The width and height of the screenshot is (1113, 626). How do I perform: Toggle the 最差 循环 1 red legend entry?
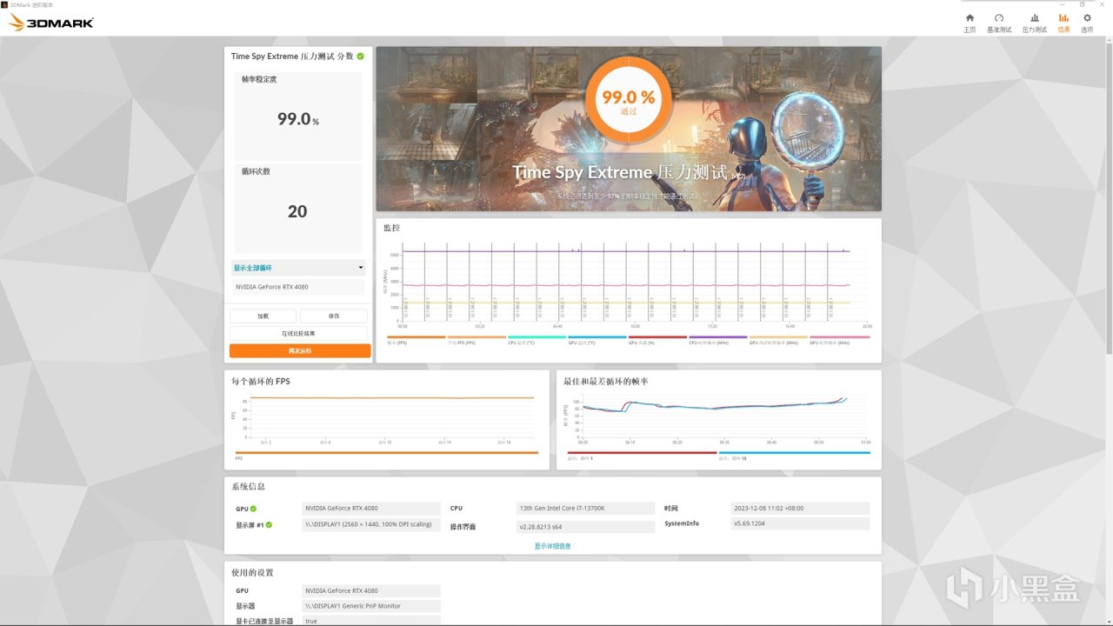coord(642,456)
